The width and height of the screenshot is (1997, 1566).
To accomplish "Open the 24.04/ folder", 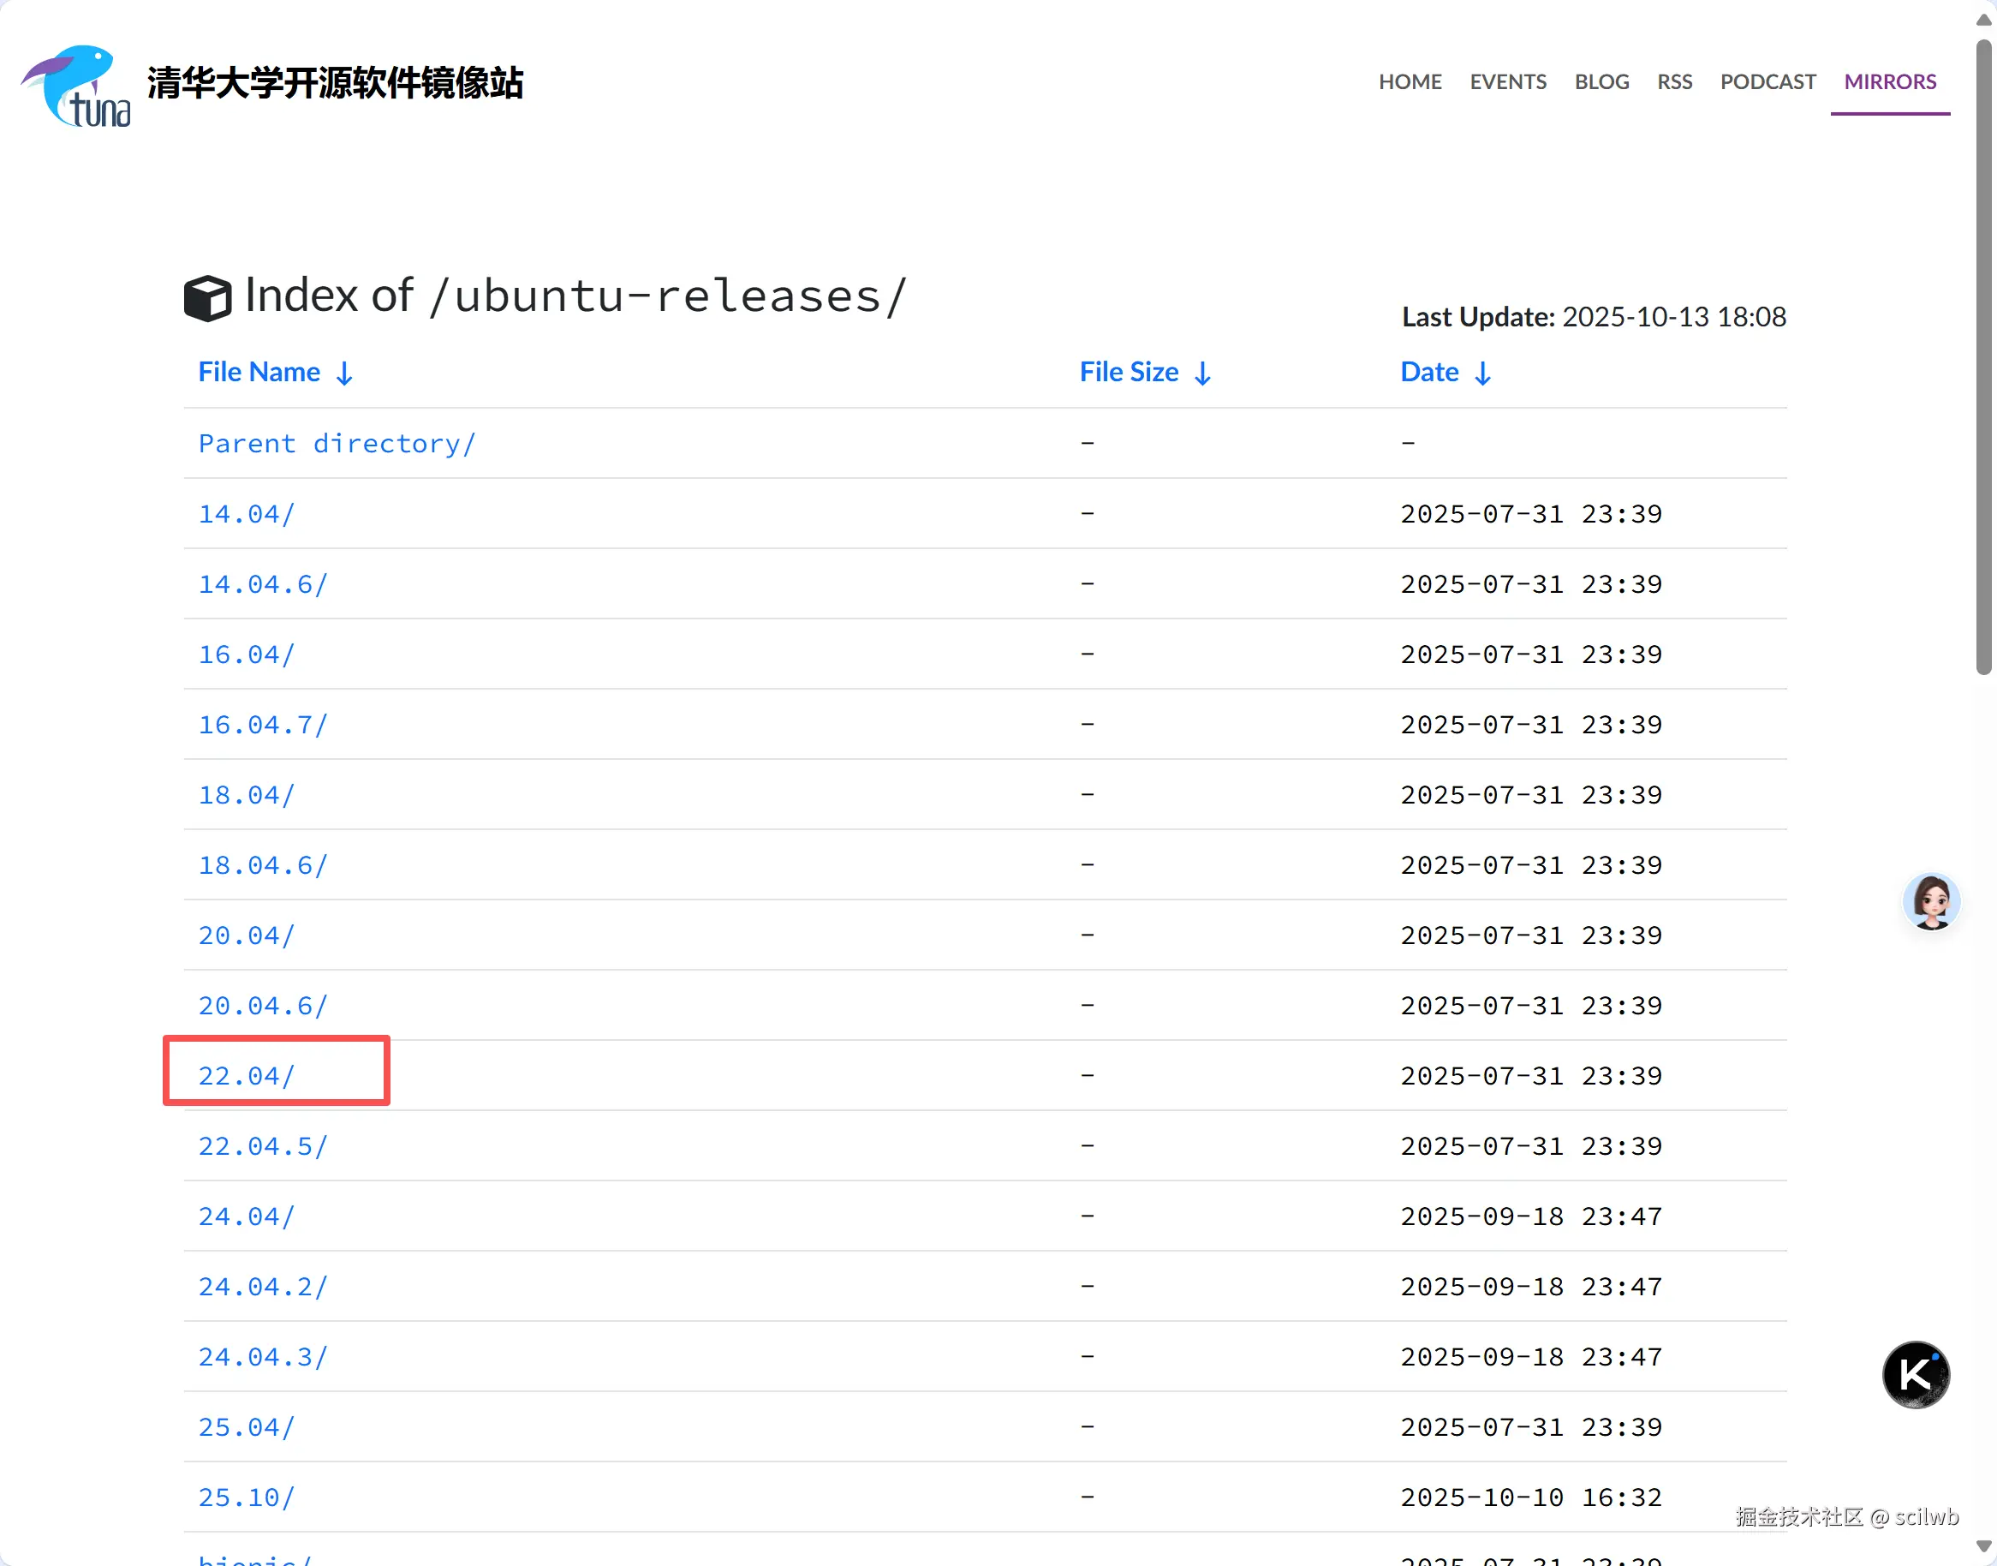I will [247, 1216].
